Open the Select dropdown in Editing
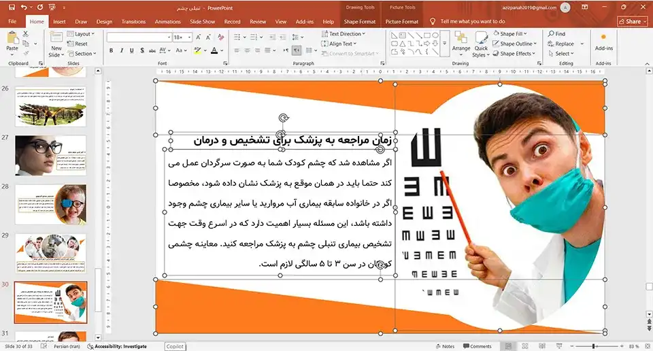This screenshot has height=351, width=653. pos(561,54)
